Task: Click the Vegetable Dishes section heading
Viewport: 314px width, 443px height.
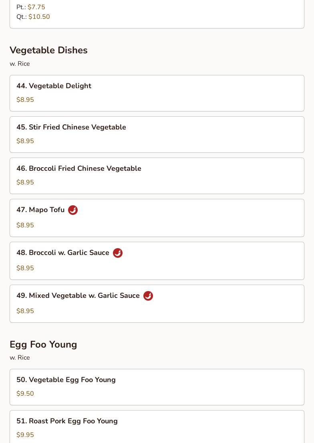Action: (x=48, y=50)
